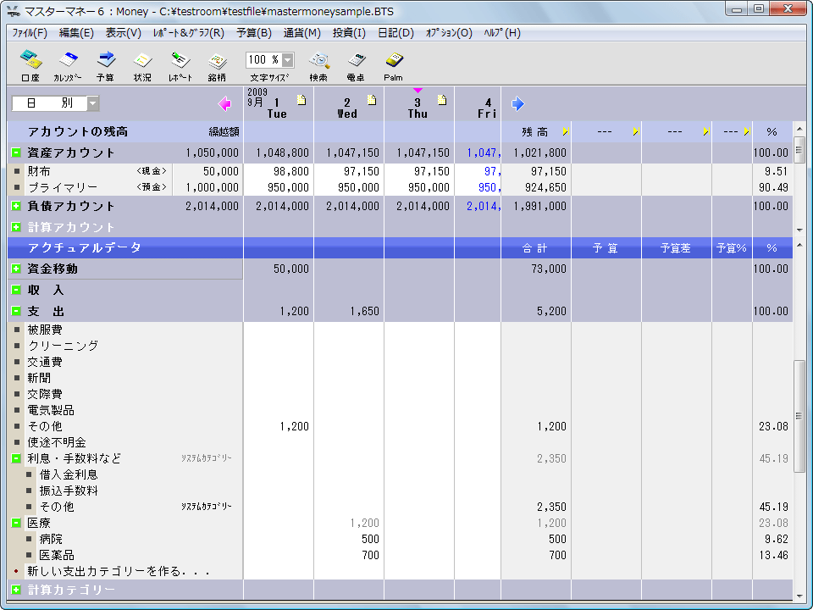This screenshot has width=813, height=610.
Task: Open the 投資(I) menu
Action: click(x=349, y=33)
